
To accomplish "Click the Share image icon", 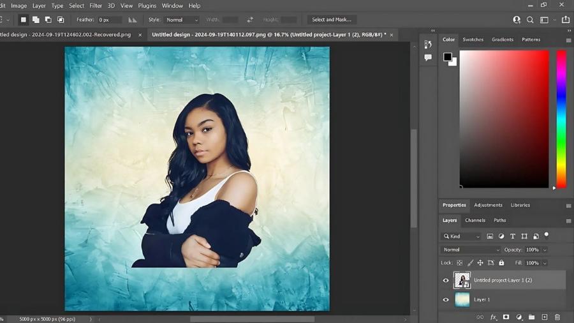I will pyautogui.click(x=565, y=20).
